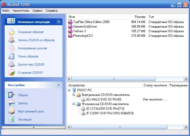Image resolution: width=190 pixels, height=136 pixels.
Task: Select the Tekken 3 image name
Action: pos(79,31)
